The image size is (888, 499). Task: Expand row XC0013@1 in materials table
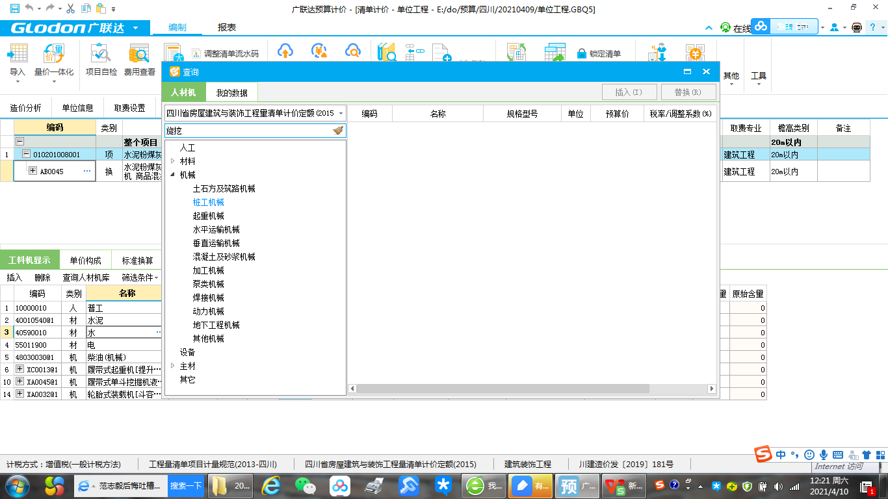tap(20, 370)
